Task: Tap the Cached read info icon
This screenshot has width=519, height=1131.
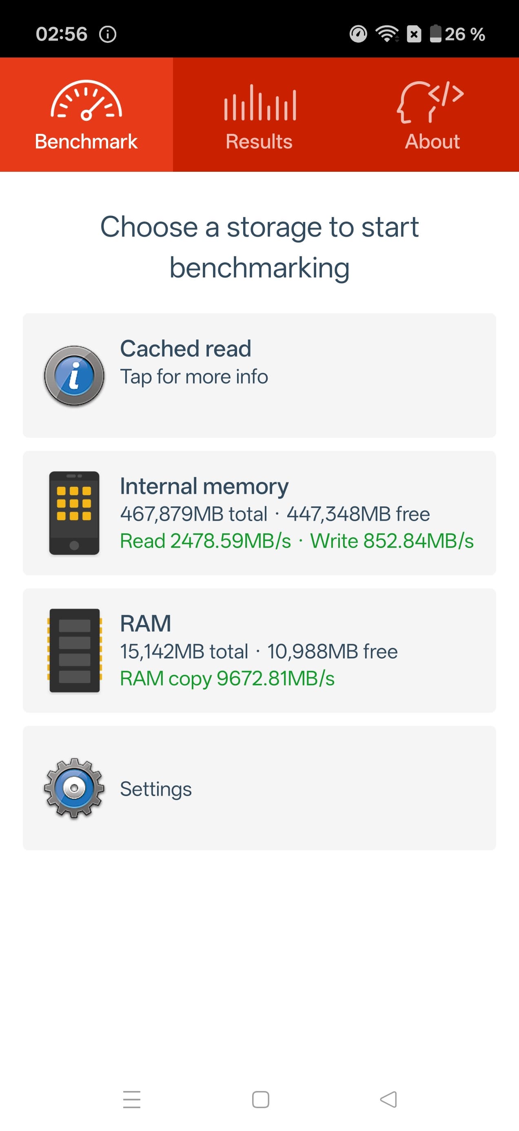Action: (x=74, y=376)
